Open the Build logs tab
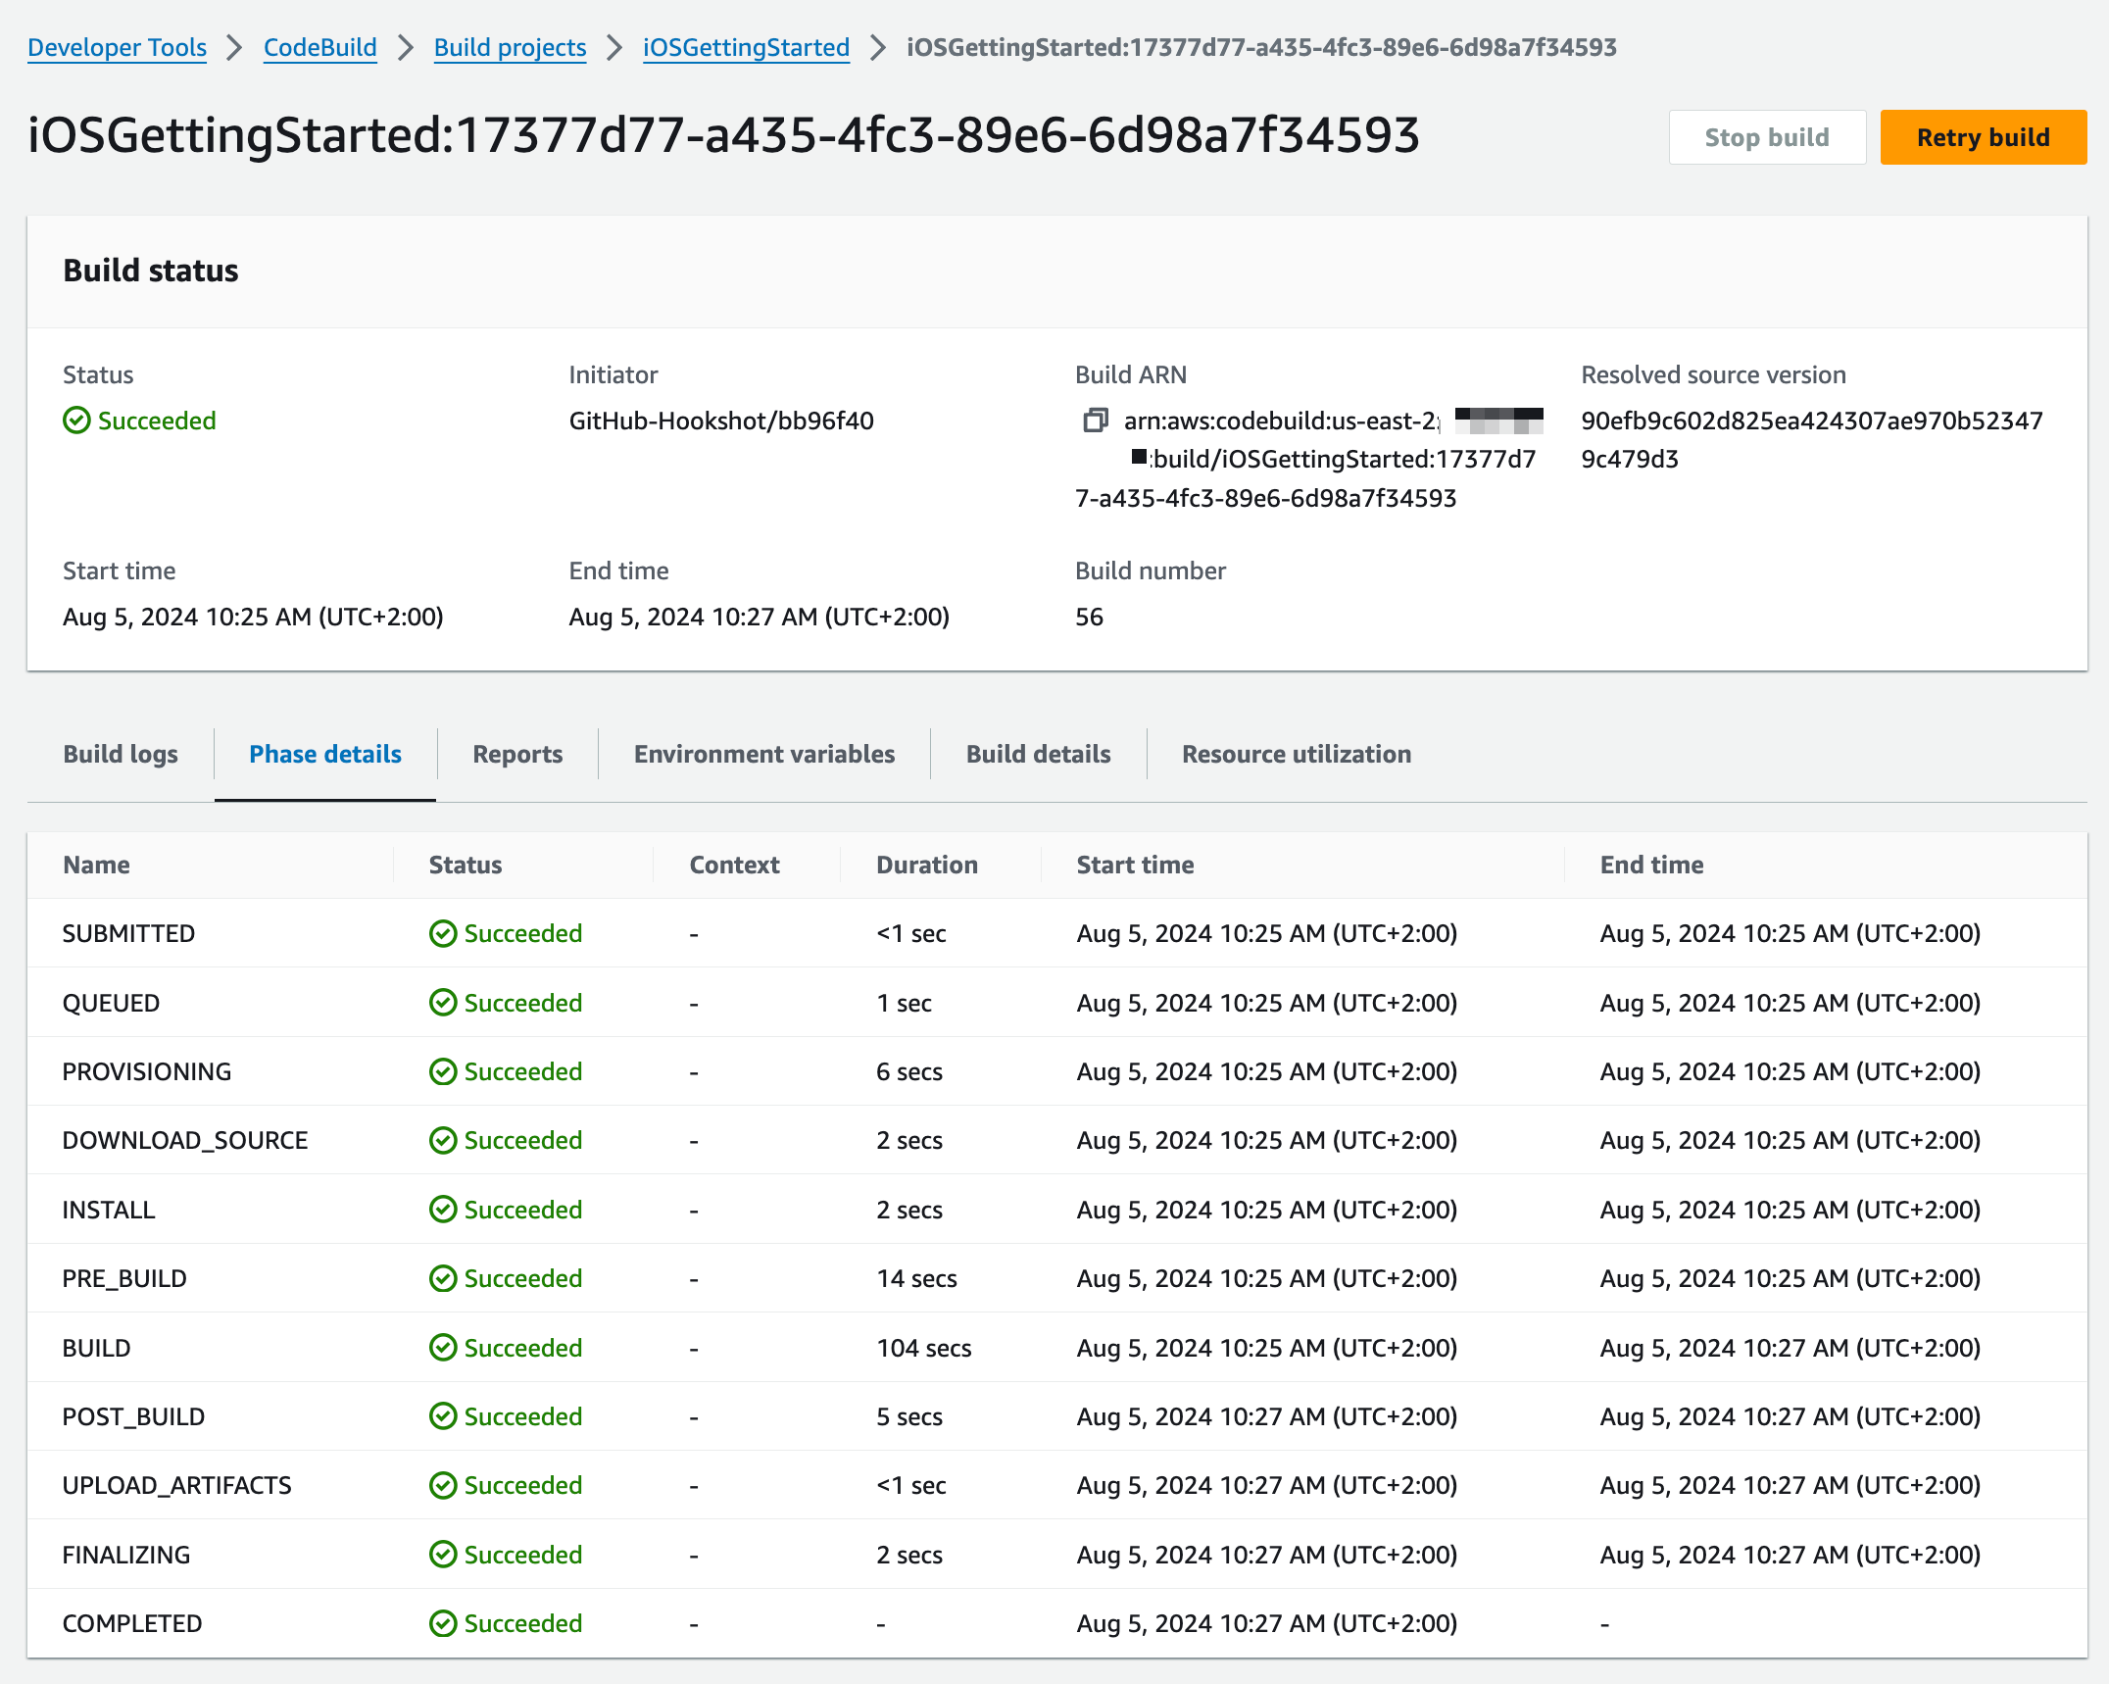This screenshot has width=2109, height=1684. coord(121,754)
